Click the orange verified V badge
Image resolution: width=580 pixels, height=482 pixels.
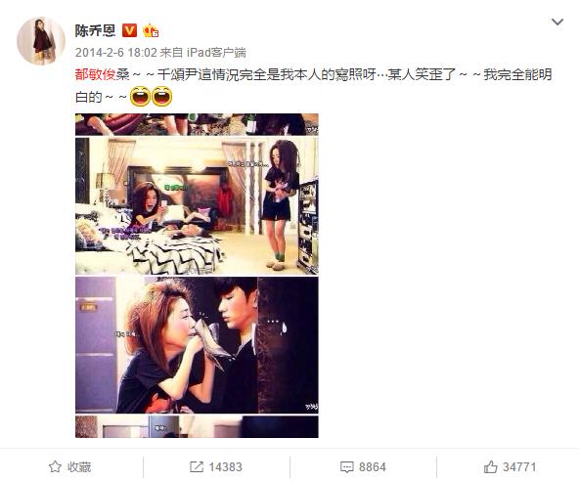click(129, 30)
